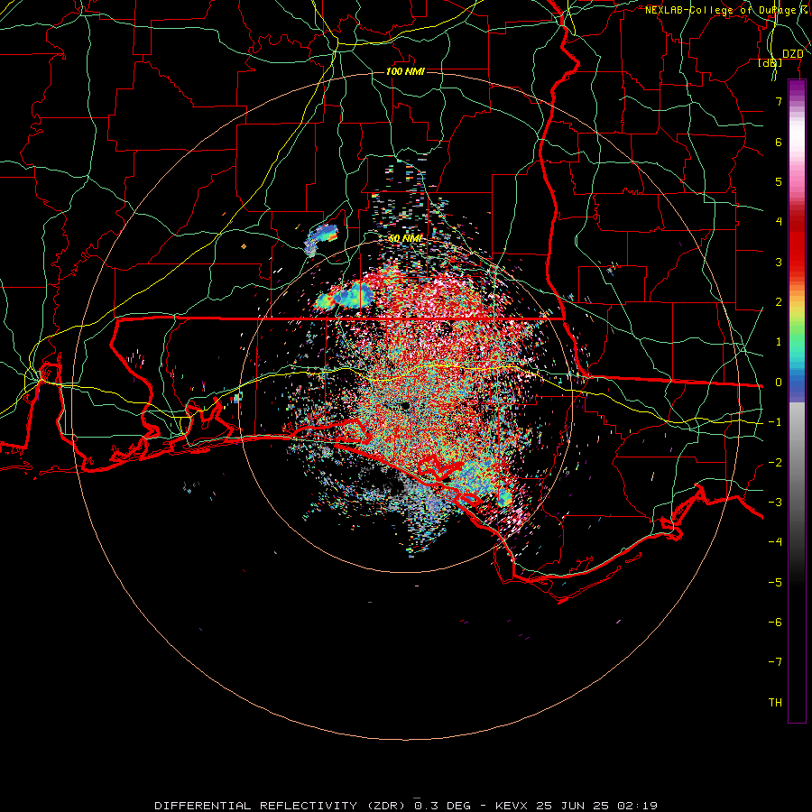Click the "DIFFERENTIAL REFLECTIVITY (ZDR)" bottom caption

click(x=280, y=806)
